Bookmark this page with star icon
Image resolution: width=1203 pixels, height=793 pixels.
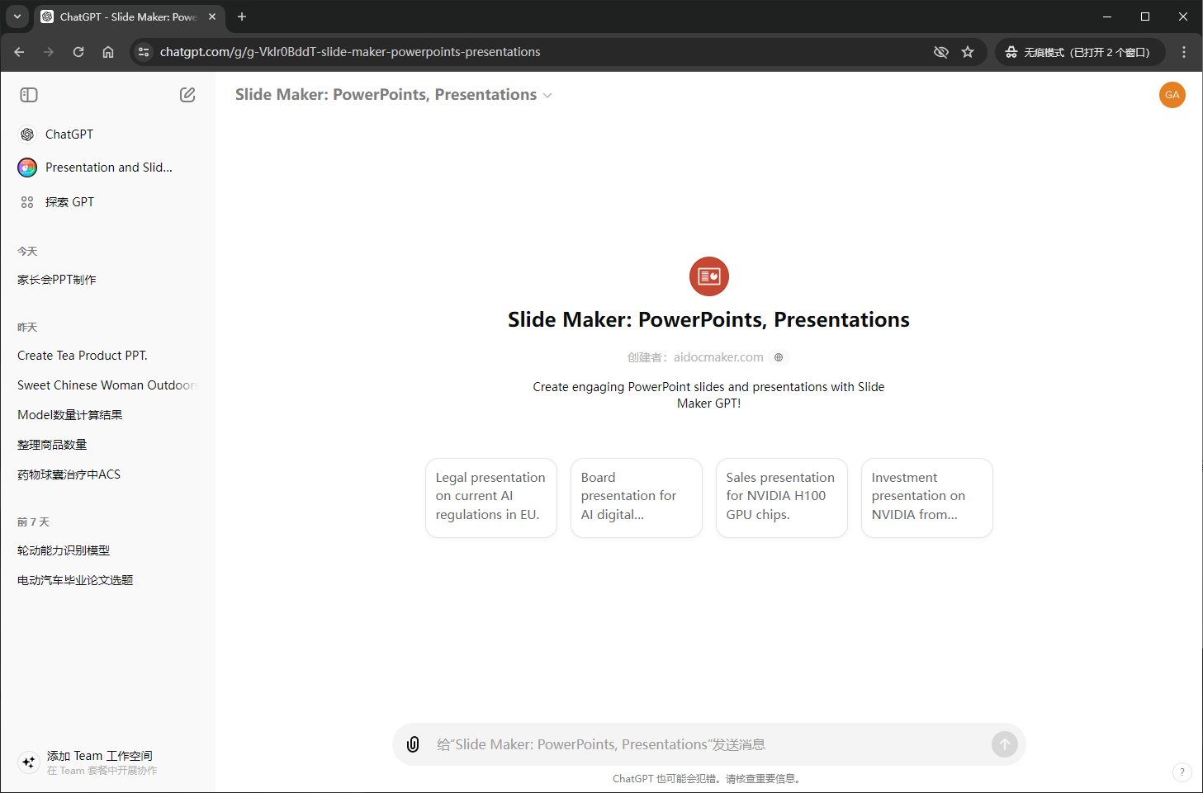968,52
